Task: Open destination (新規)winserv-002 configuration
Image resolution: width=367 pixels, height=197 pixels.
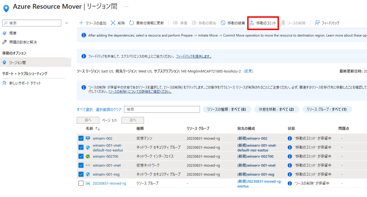Action: click(x=252, y=138)
